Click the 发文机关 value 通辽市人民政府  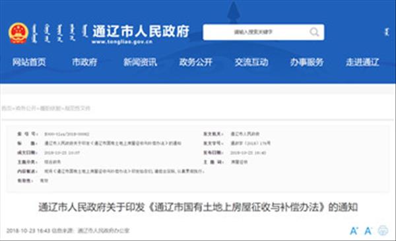pyautogui.click(x=245, y=134)
